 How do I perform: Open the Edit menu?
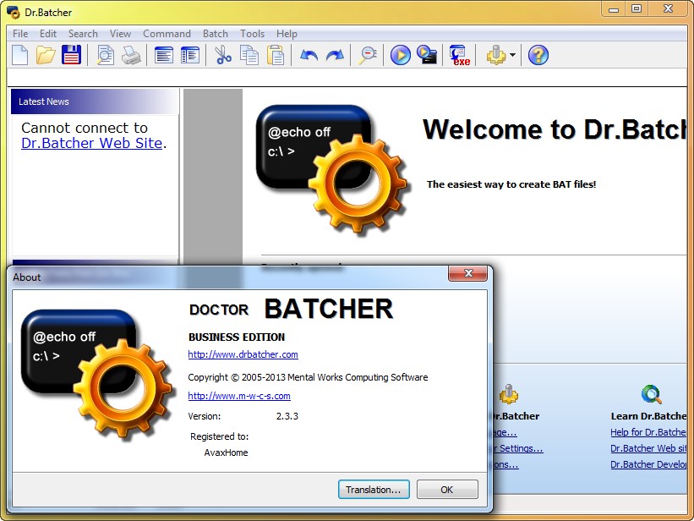[48, 34]
